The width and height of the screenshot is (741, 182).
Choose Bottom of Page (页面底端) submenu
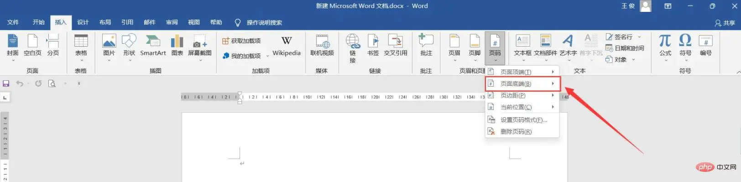(522, 84)
